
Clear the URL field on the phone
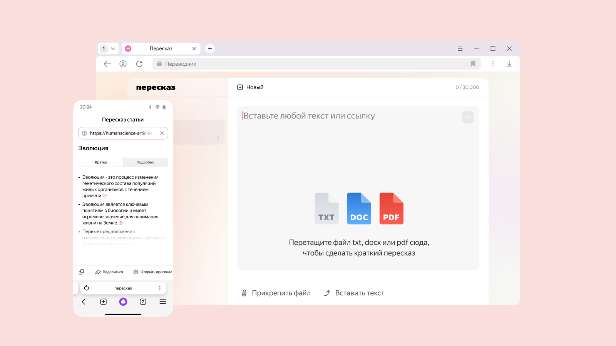click(162, 133)
